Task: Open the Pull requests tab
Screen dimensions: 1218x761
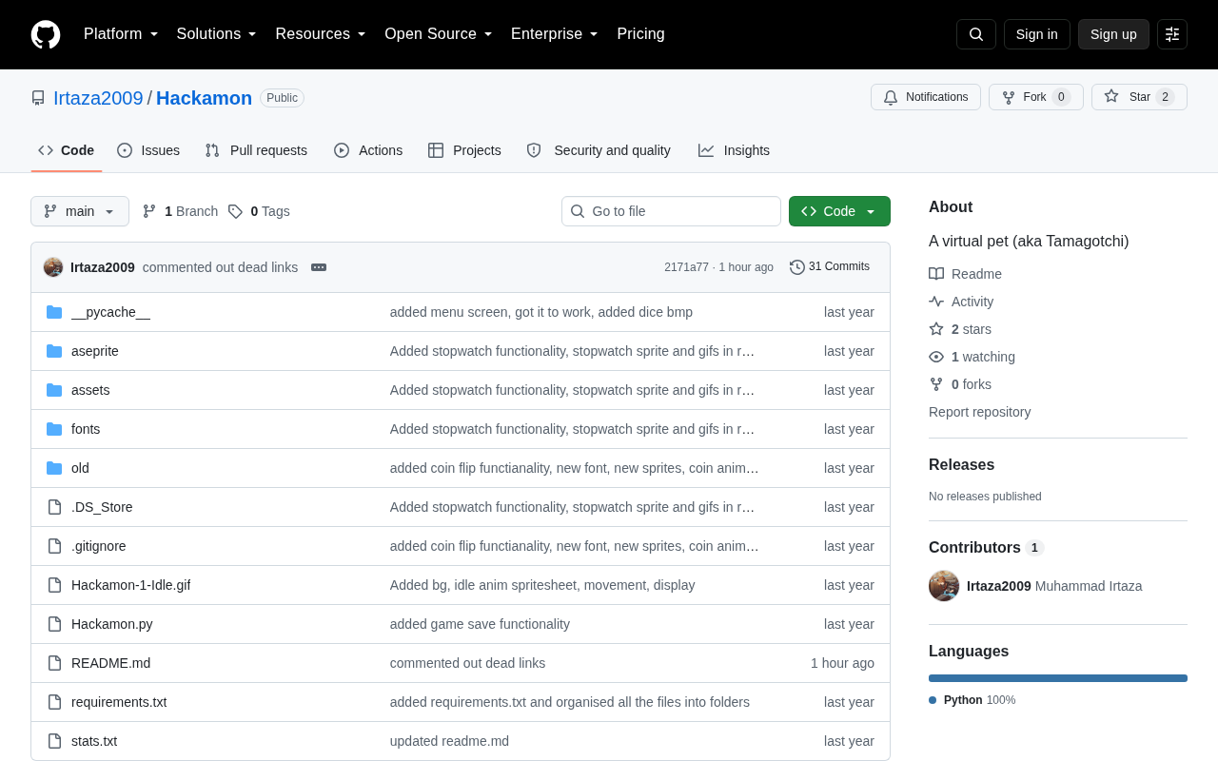Action: pos(256,150)
